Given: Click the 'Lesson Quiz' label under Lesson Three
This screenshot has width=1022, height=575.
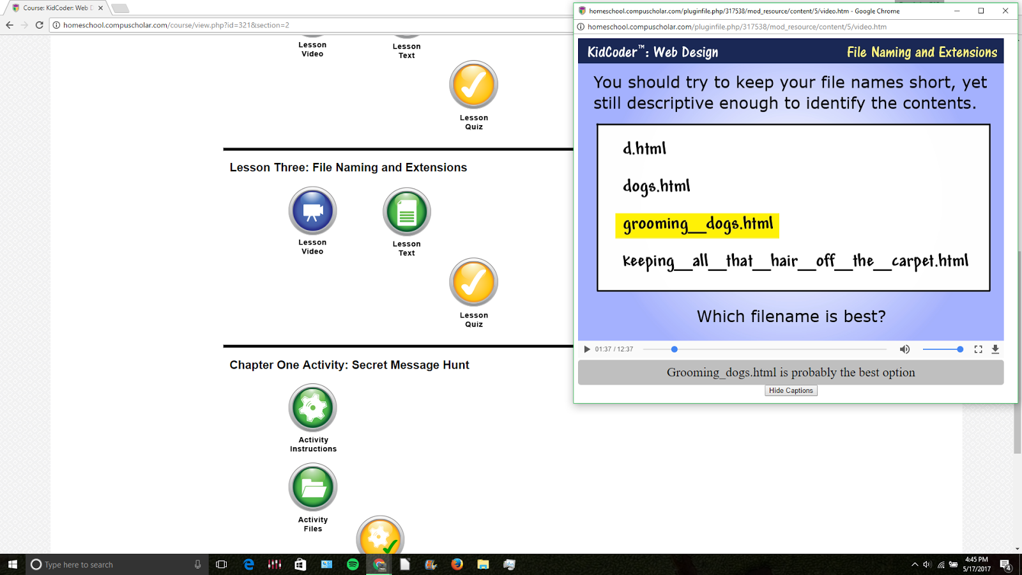Looking at the screenshot, I should coord(474,319).
